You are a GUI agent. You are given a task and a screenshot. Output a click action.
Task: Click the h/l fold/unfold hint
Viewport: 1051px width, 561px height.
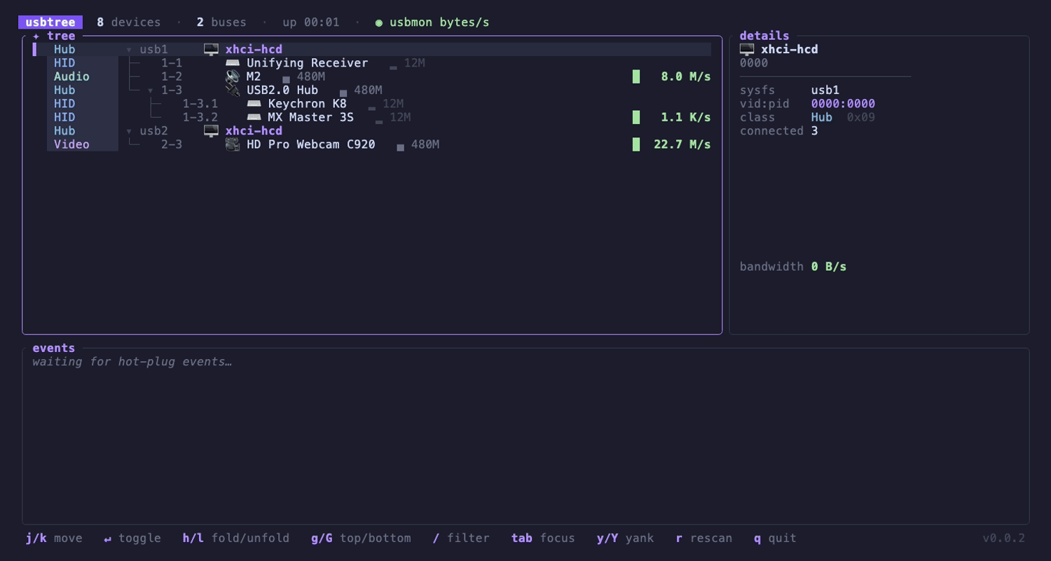click(x=236, y=539)
